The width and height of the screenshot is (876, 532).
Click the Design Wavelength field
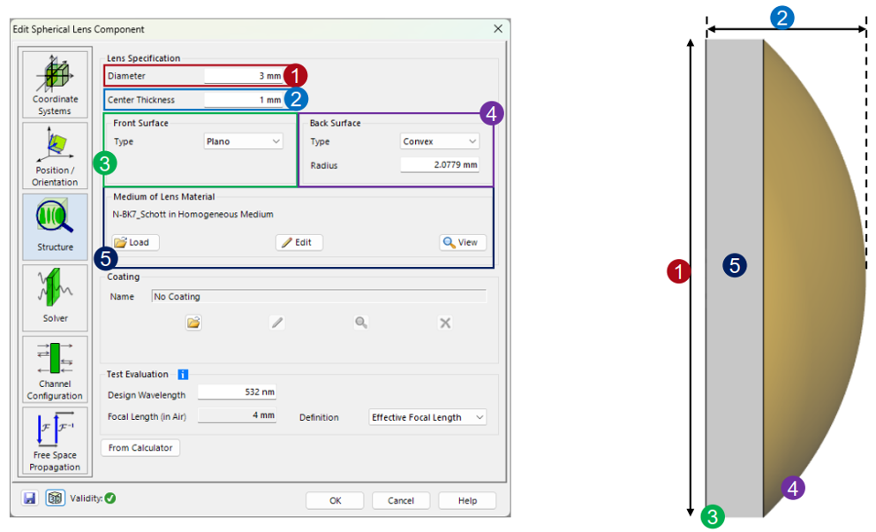click(x=237, y=392)
